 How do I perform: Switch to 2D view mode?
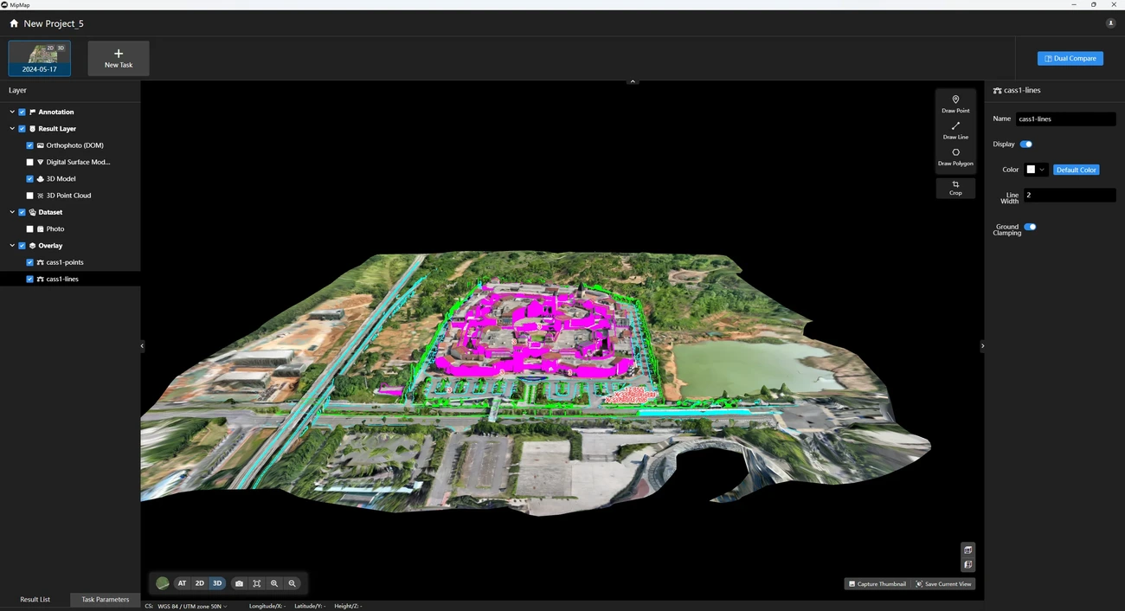199,583
